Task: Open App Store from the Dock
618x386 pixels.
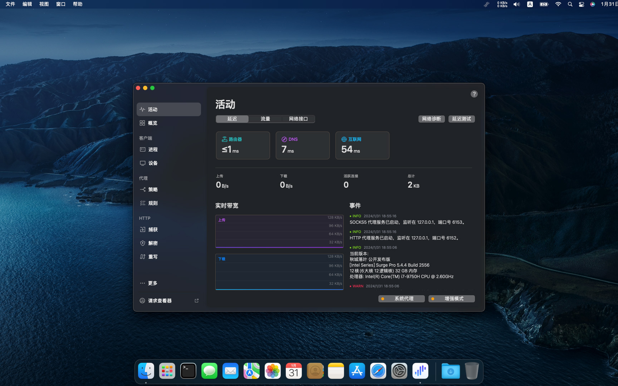Action: coord(357,371)
